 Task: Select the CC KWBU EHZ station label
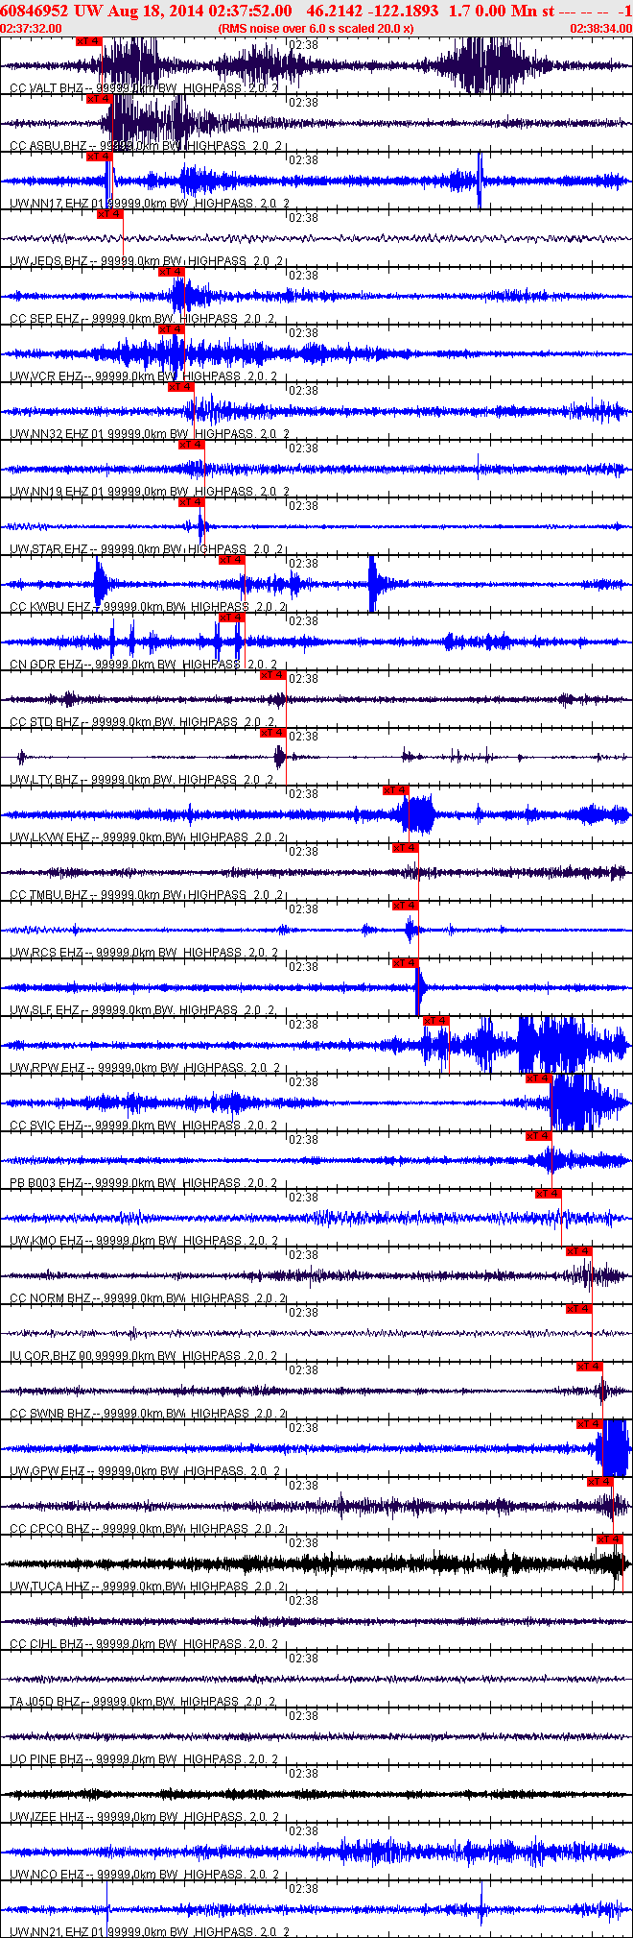(148, 607)
